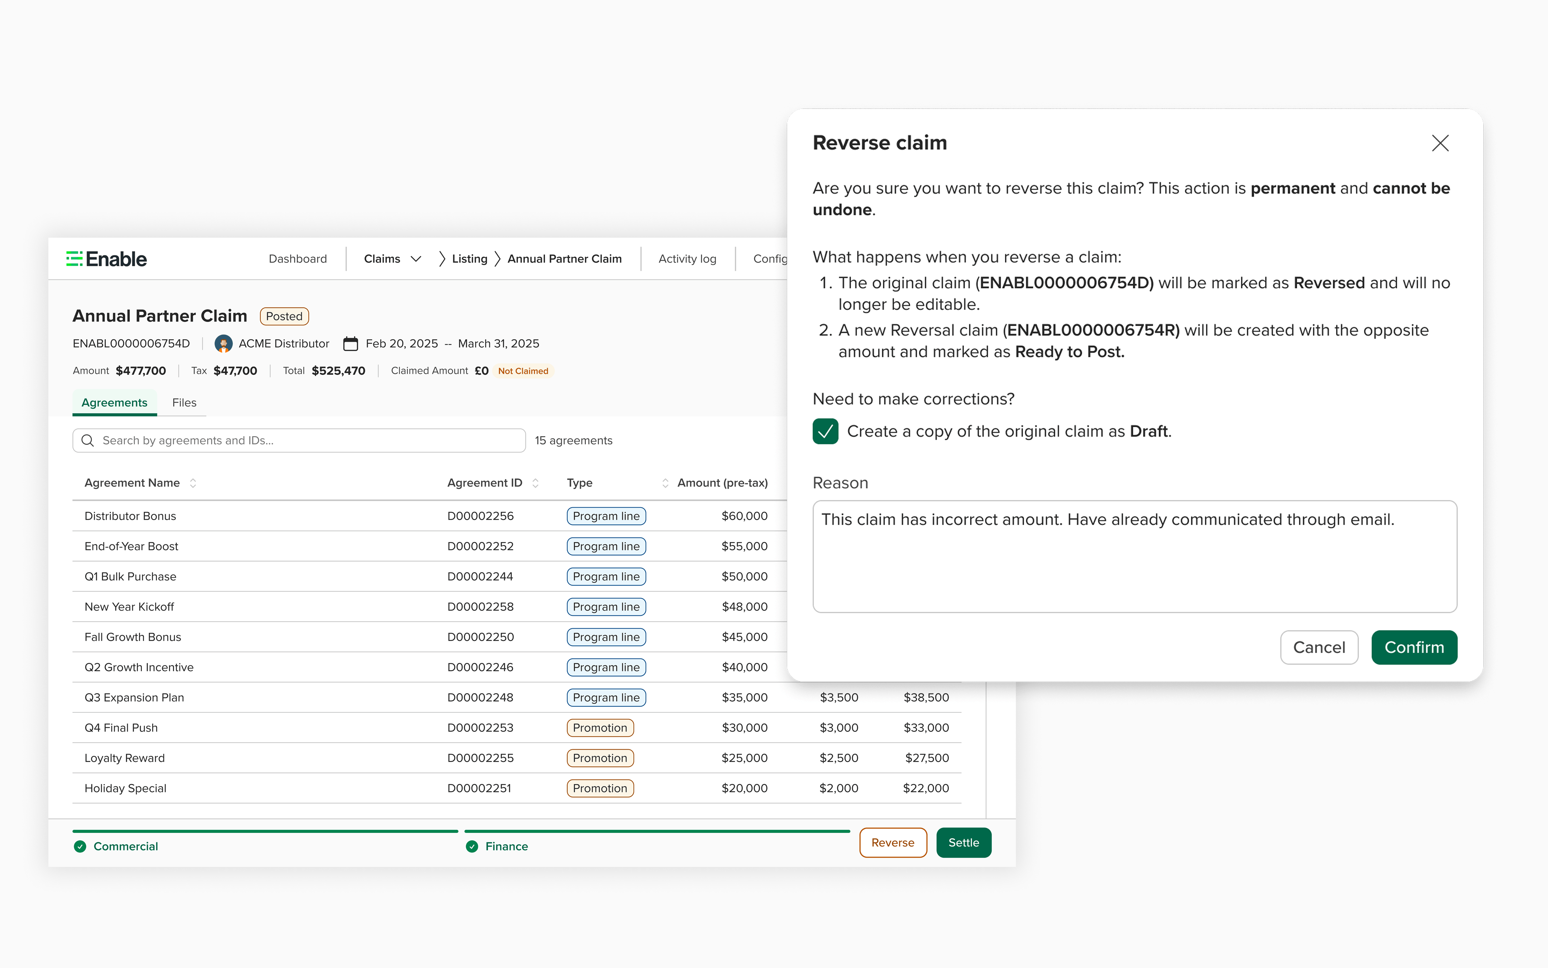Open the Dashboard nav item
Screen dimensions: 1548x968
click(x=298, y=259)
